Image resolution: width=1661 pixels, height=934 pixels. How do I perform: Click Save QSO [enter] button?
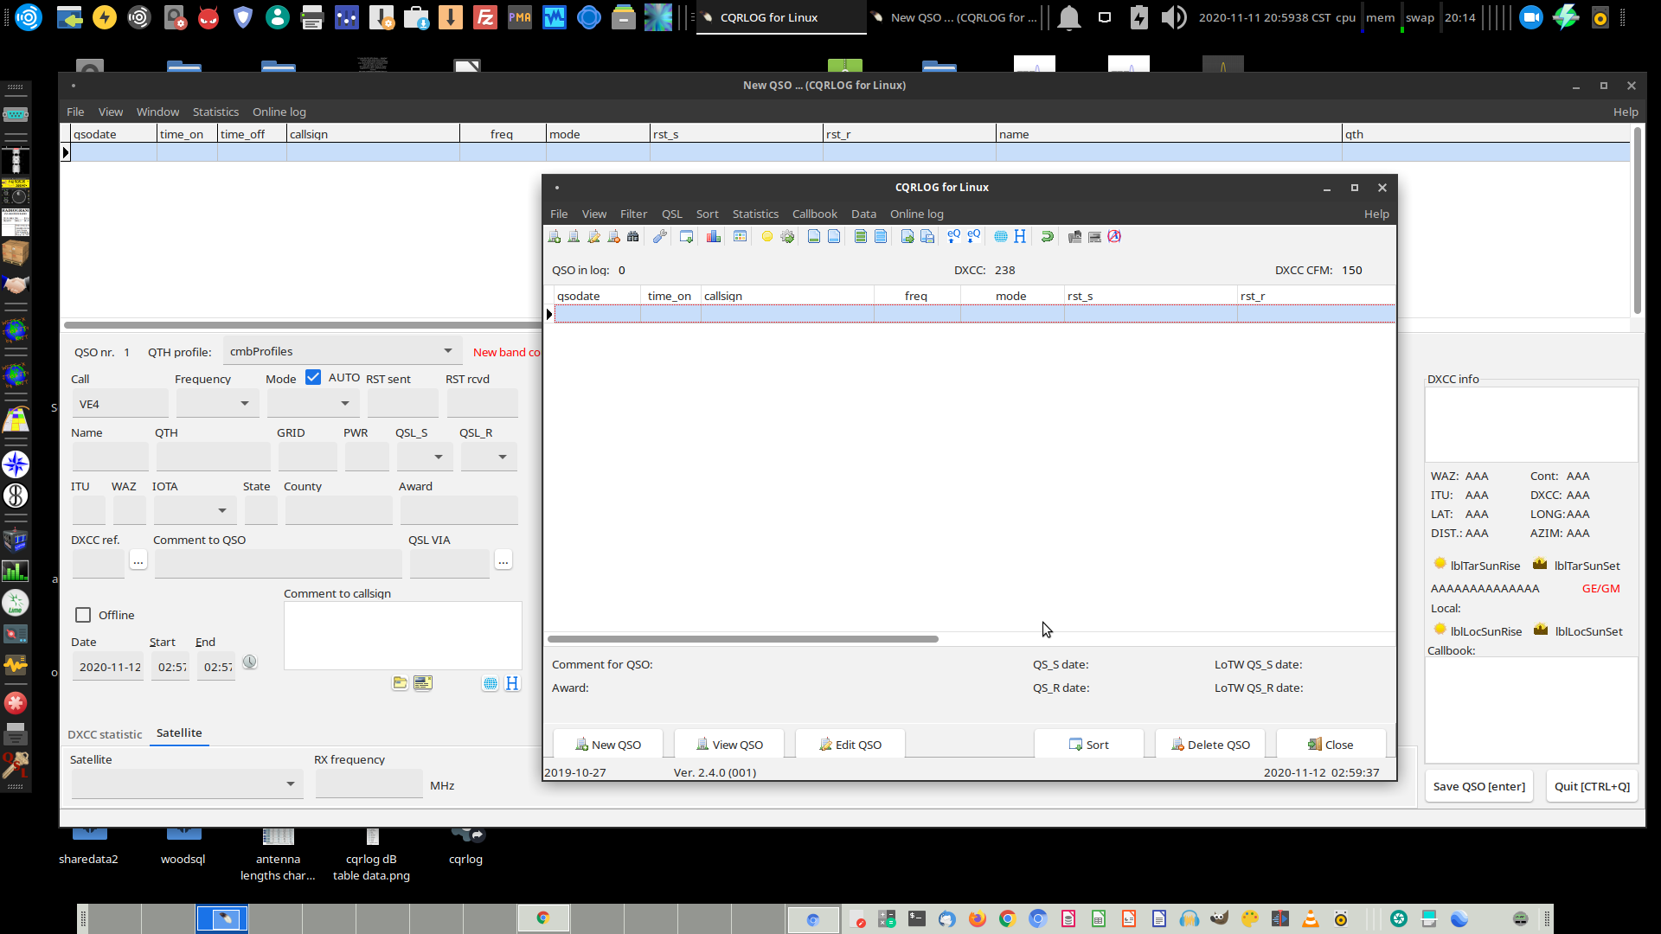coord(1479,786)
